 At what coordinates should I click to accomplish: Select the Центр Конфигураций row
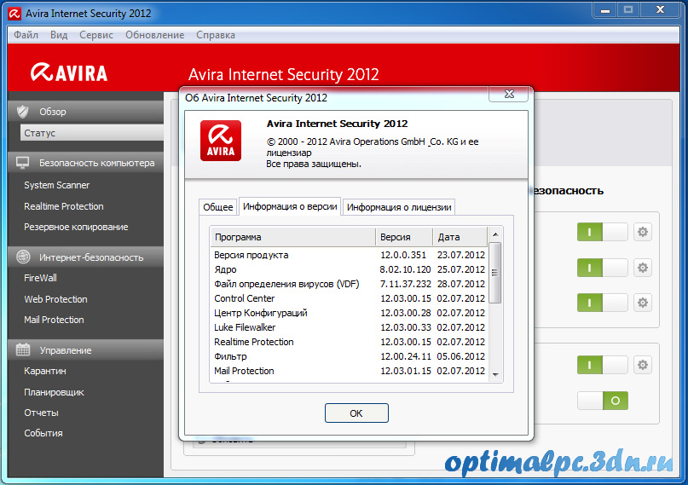(x=350, y=313)
